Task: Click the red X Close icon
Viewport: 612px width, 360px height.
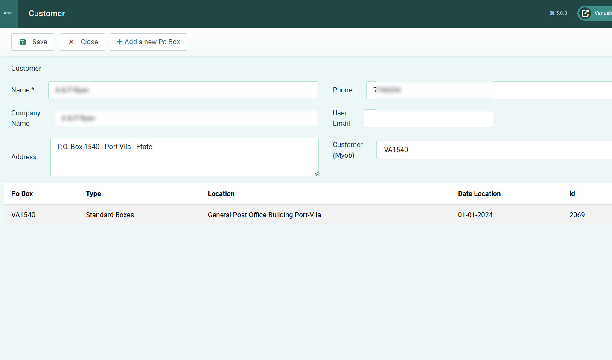Action: tap(71, 42)
